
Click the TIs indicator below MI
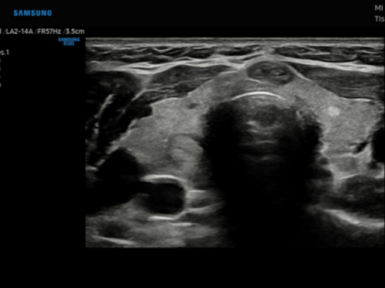coord(379,19)
